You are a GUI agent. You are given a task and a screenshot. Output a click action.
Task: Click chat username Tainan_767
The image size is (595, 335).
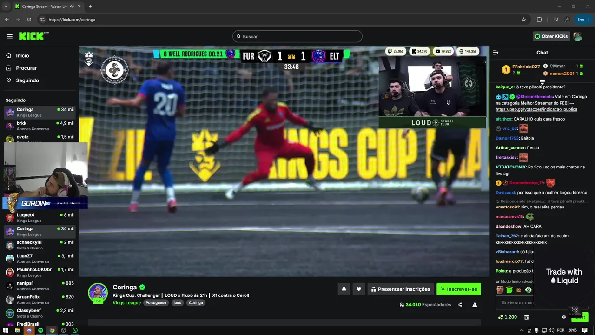pos(507,236)
